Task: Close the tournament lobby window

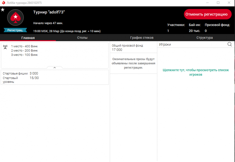Action: (x=230, y=3)
